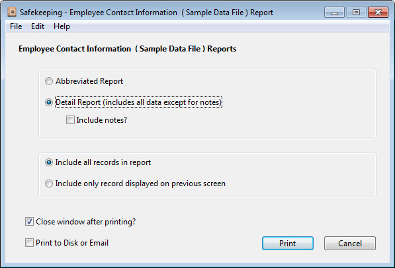
Task: Open the Help menu
Action: pyautogui.click(x=62, y=26)
